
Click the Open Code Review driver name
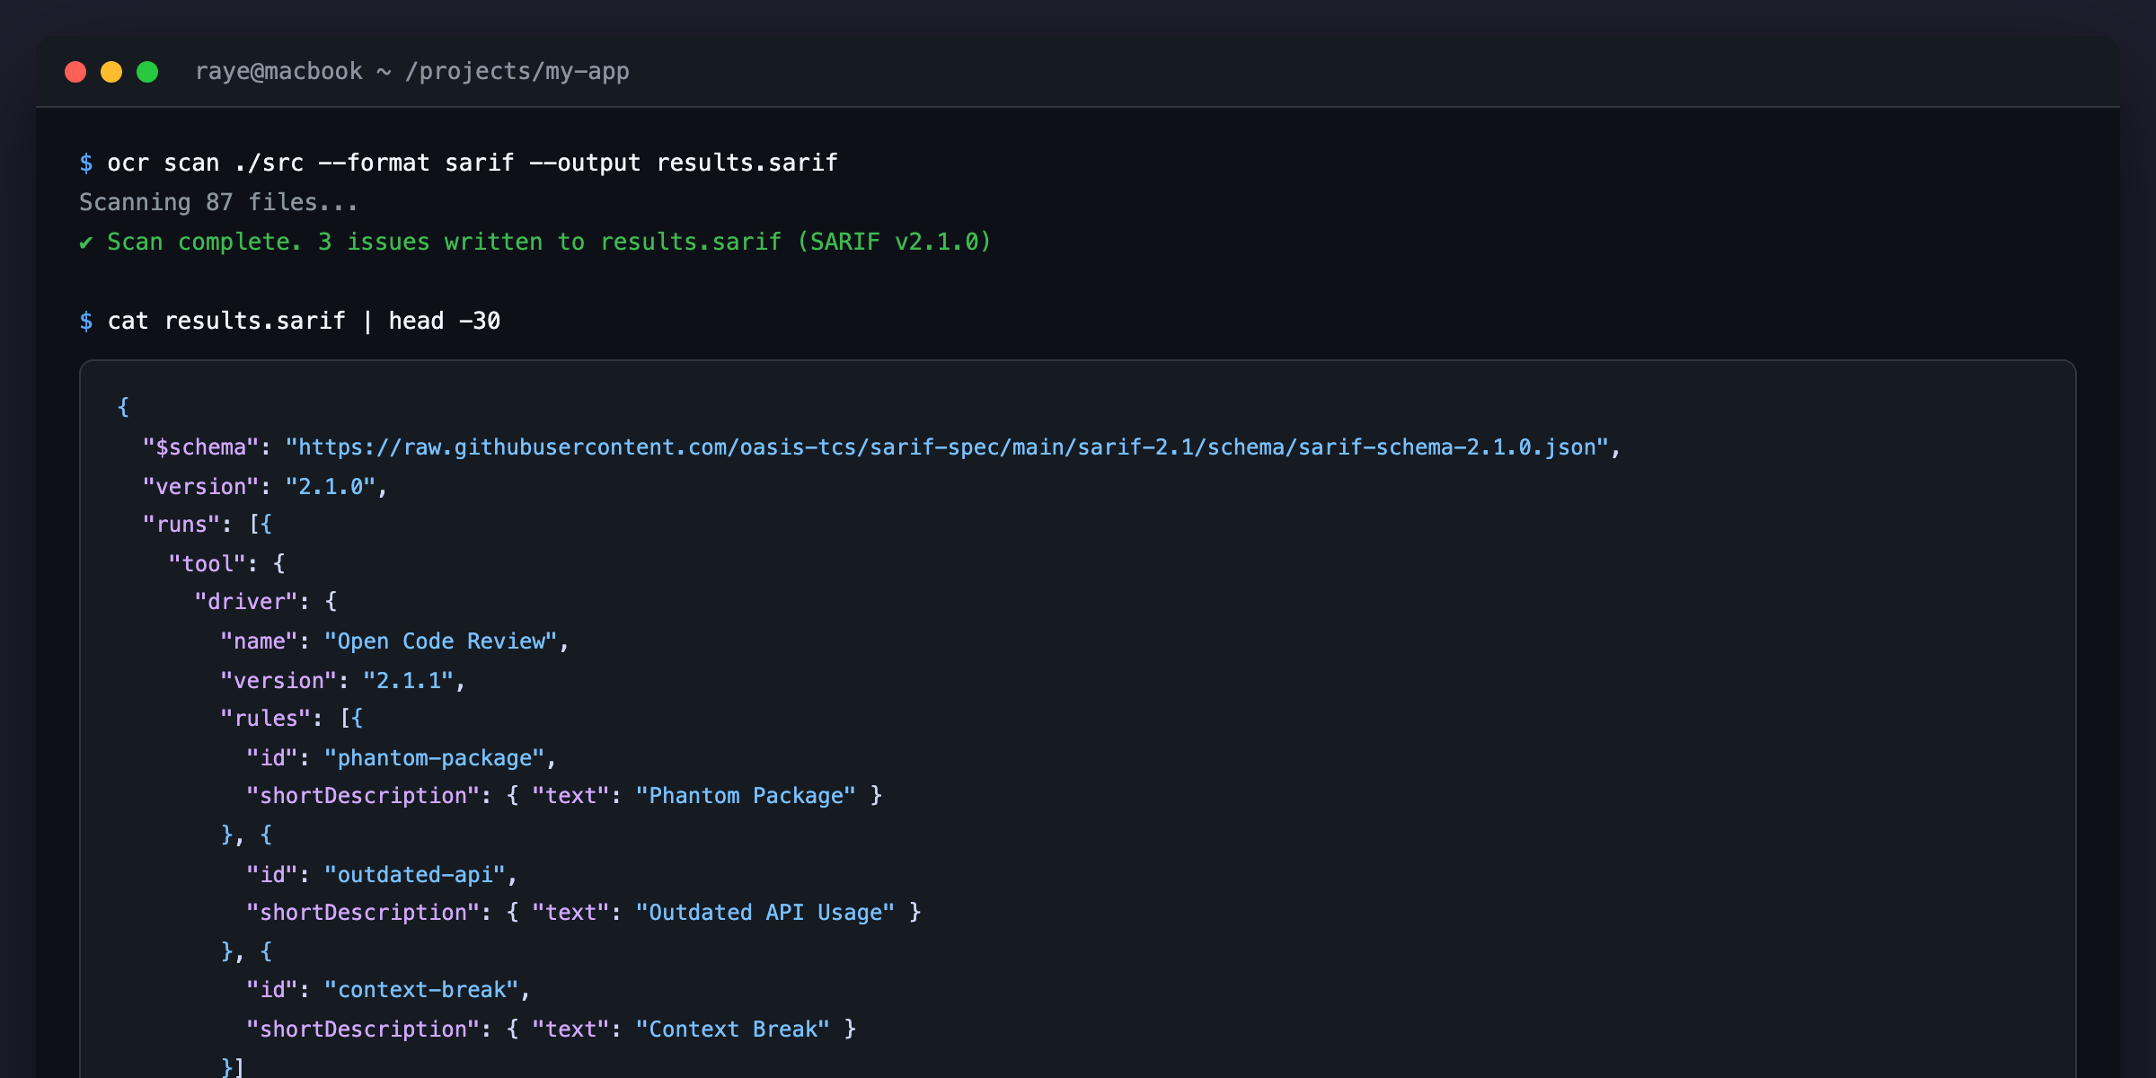[440, 641]
